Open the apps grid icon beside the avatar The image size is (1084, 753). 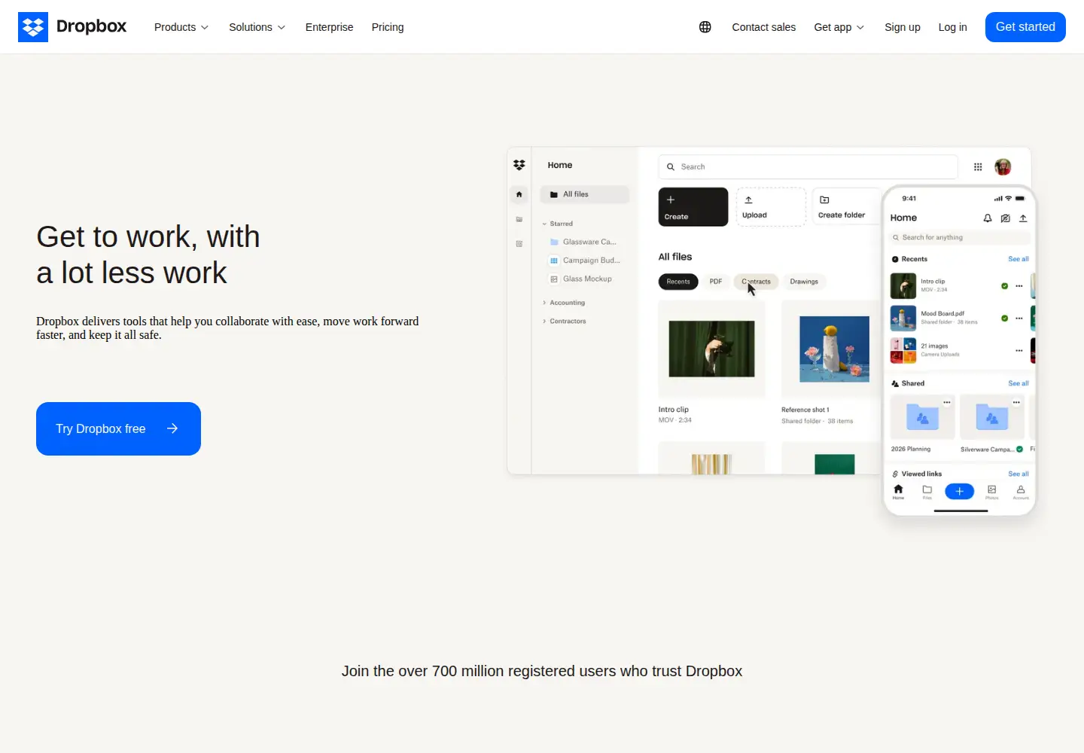point(978,167)
